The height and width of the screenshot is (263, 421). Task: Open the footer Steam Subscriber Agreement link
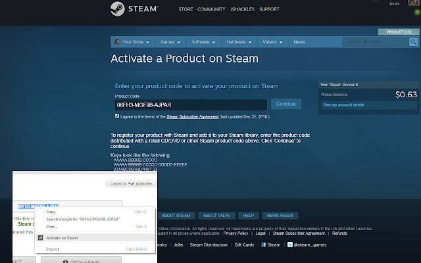coord(299,233)
